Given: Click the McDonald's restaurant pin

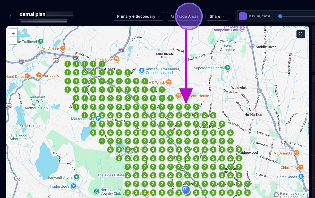Looking at the screenshot, I should point(296,153).
